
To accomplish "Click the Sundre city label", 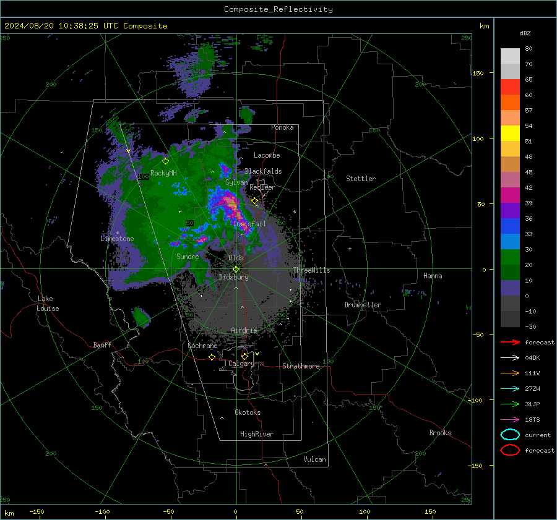I will [x=188, y=257].
